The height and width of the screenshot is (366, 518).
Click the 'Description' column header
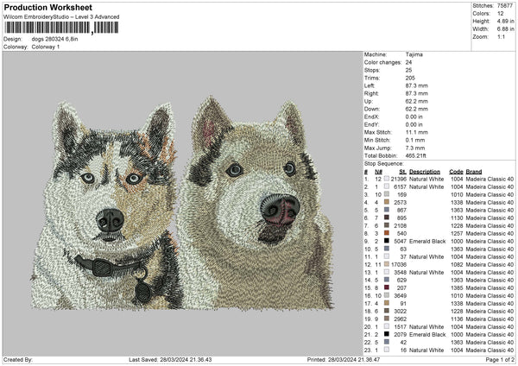tap(425, 172)
